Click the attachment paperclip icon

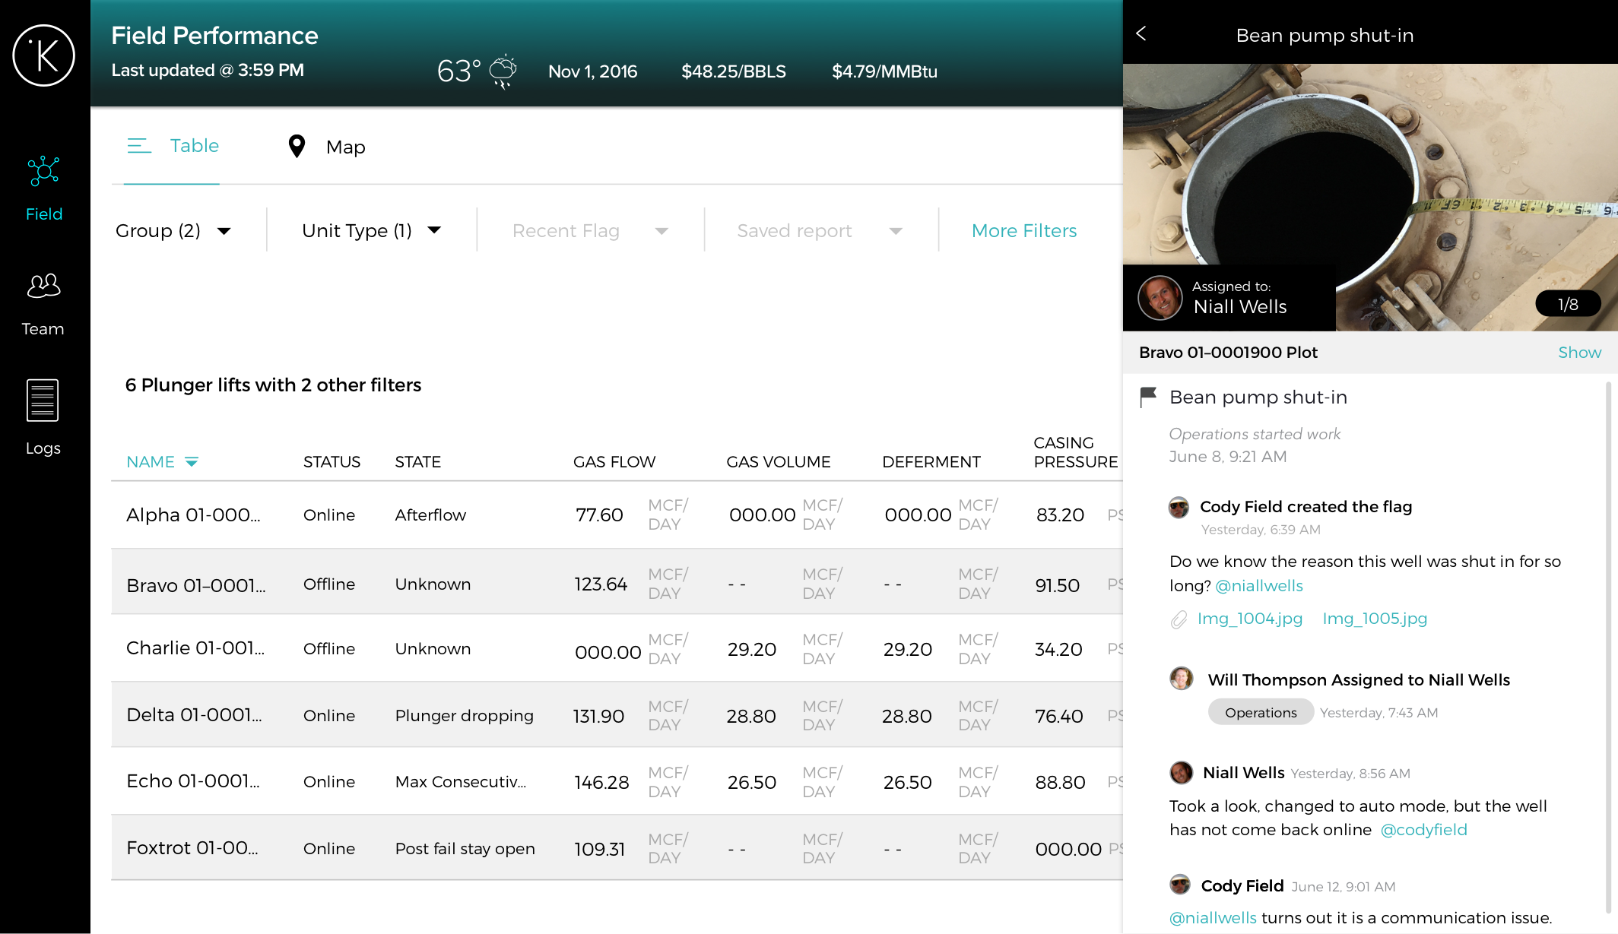[x=1179, y=619]
